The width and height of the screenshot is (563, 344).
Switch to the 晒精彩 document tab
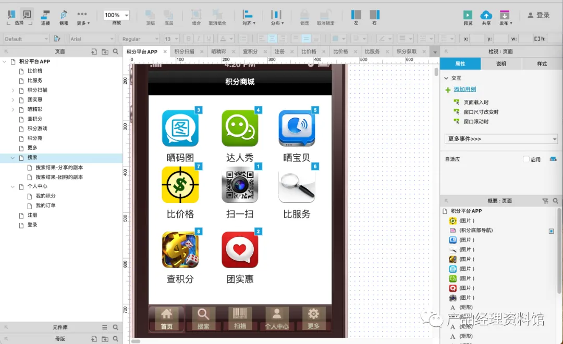(x=218, y=52)
